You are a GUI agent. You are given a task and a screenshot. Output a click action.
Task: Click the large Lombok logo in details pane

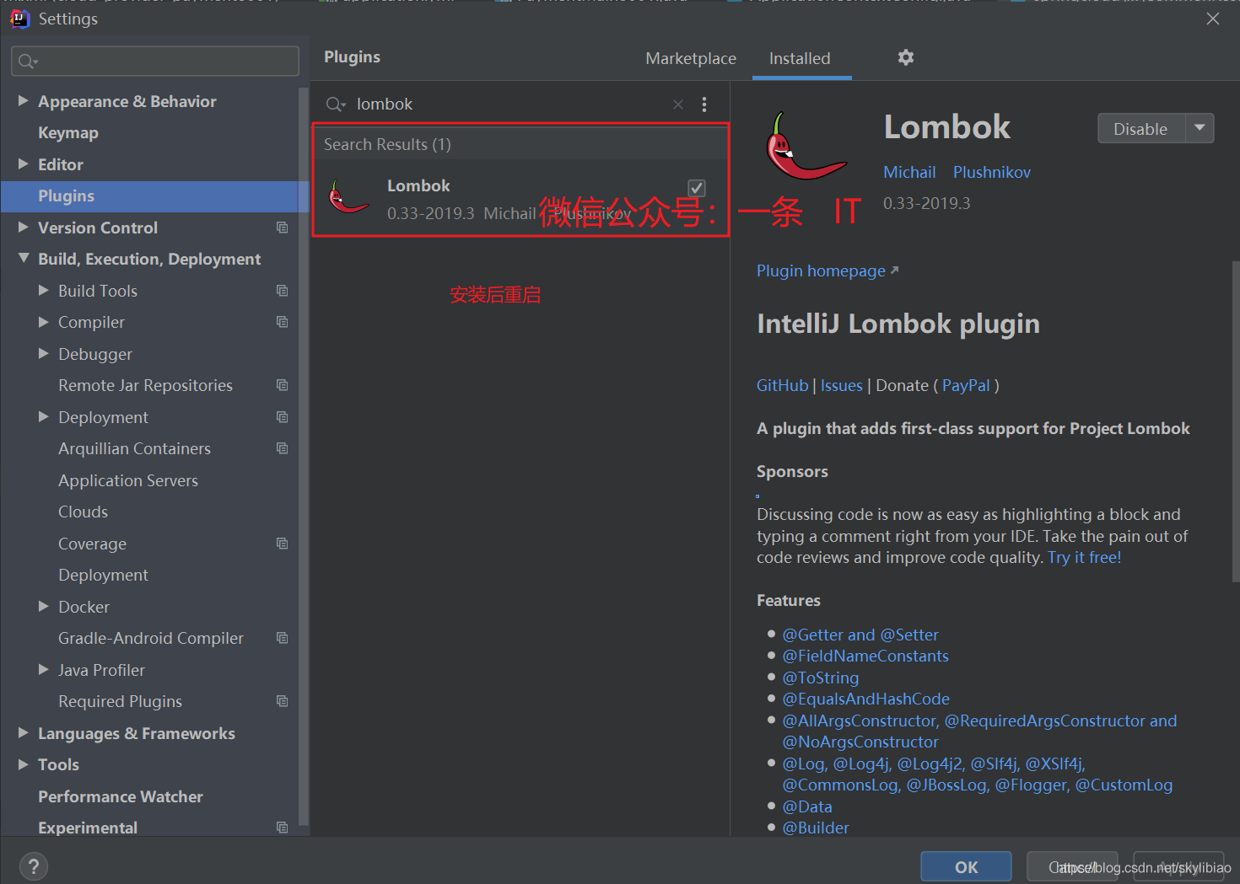[x=805, y=147]
